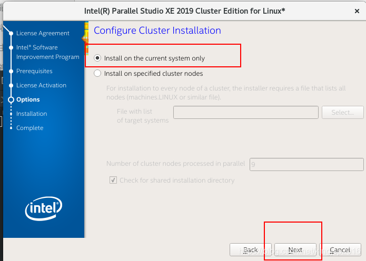Click the Next button
Viewport: 366px width, 261px height.
pyautogui.click(x=295, y=250)
